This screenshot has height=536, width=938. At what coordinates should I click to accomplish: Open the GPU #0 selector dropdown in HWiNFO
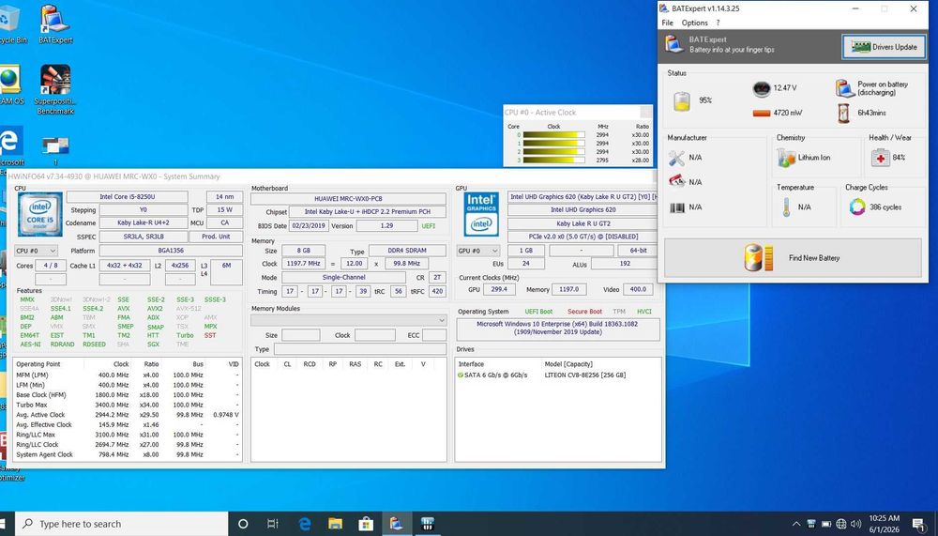[x=478, y=251]
